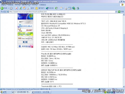Open the View menu in the menu bar
The height and width of the screenshot is (94, 125).
pos(18,5)
